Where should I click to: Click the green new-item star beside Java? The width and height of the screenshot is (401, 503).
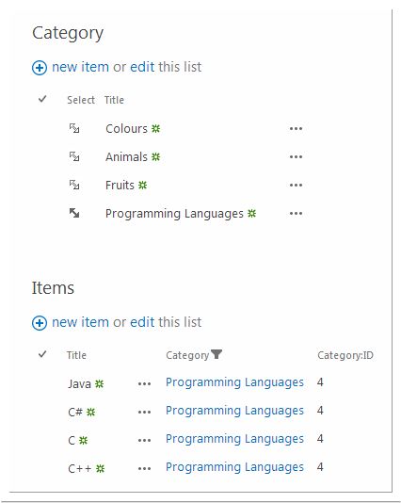click(x=100, y=383)
